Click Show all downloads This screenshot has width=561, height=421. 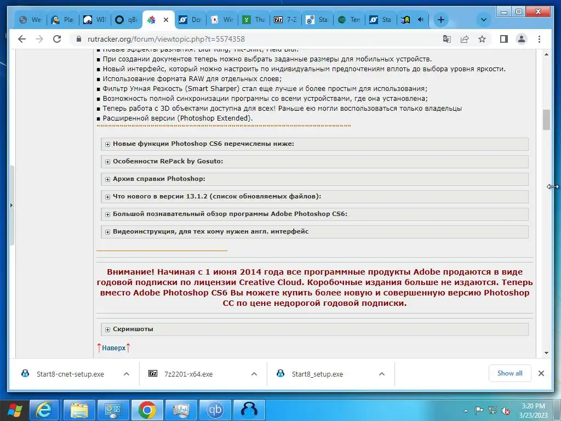point(510,373)
